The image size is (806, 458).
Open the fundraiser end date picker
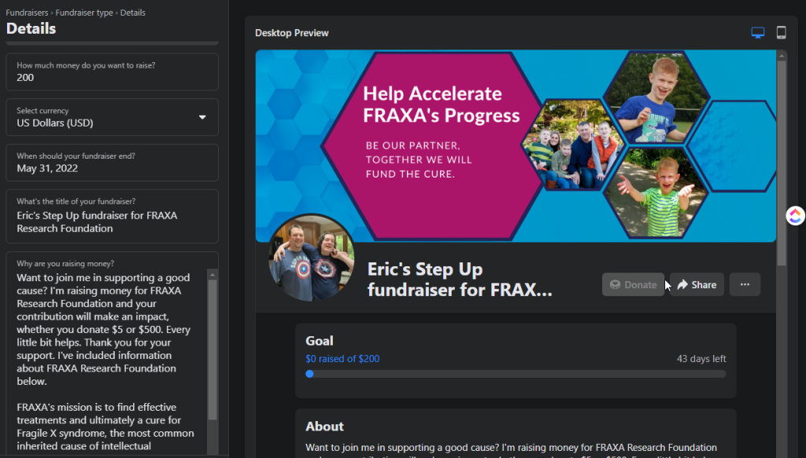point(113,163)
